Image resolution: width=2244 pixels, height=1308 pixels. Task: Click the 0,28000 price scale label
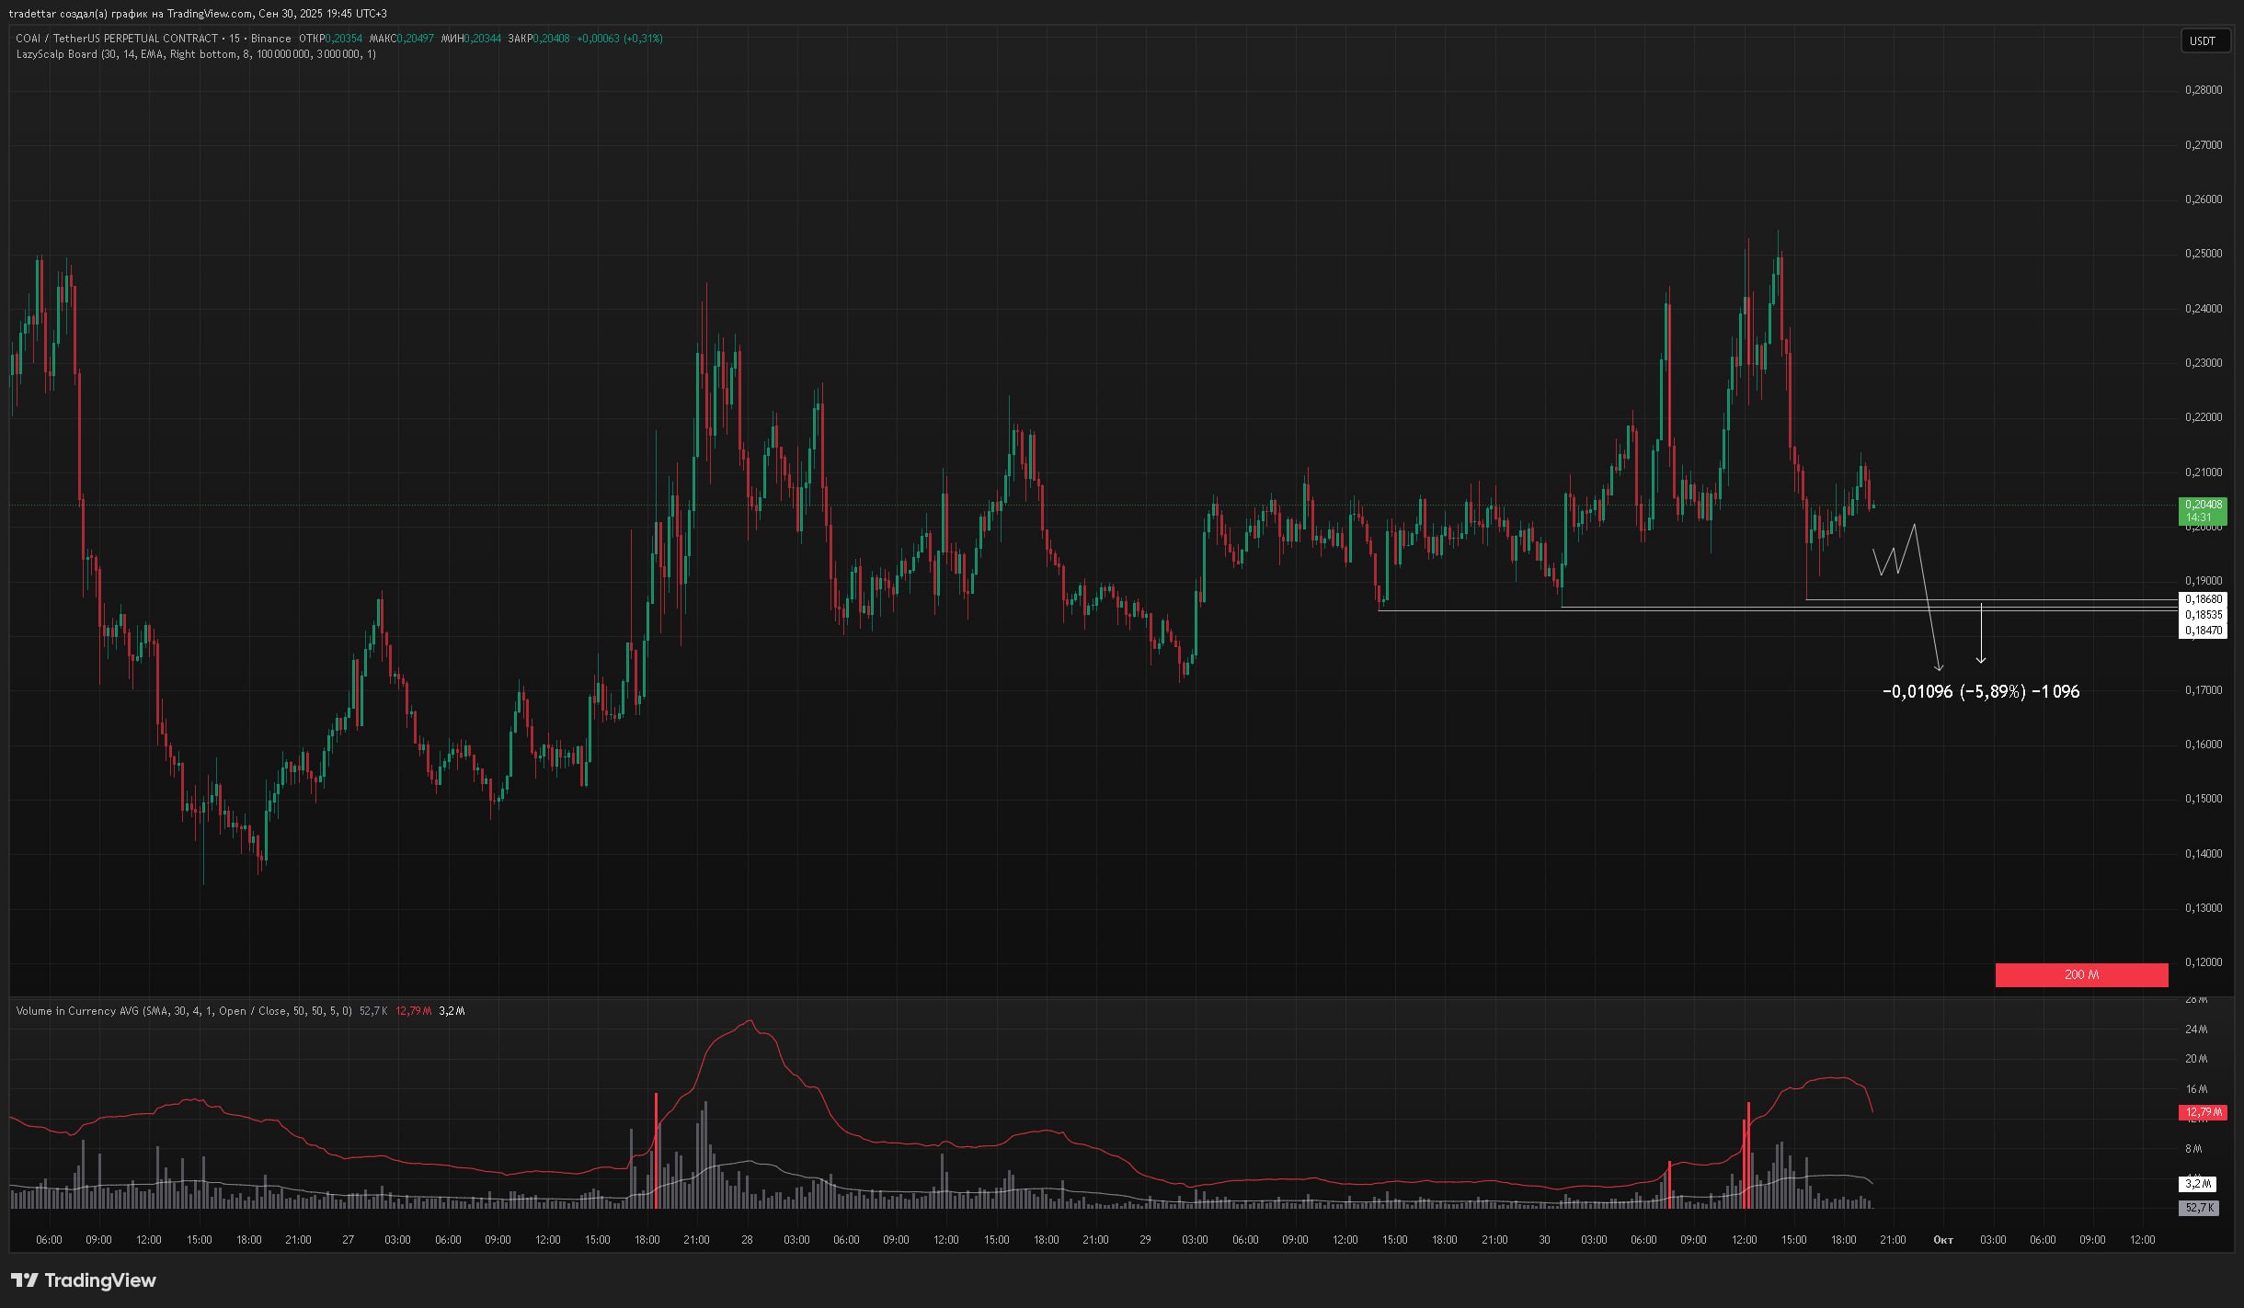[2203, 90]
